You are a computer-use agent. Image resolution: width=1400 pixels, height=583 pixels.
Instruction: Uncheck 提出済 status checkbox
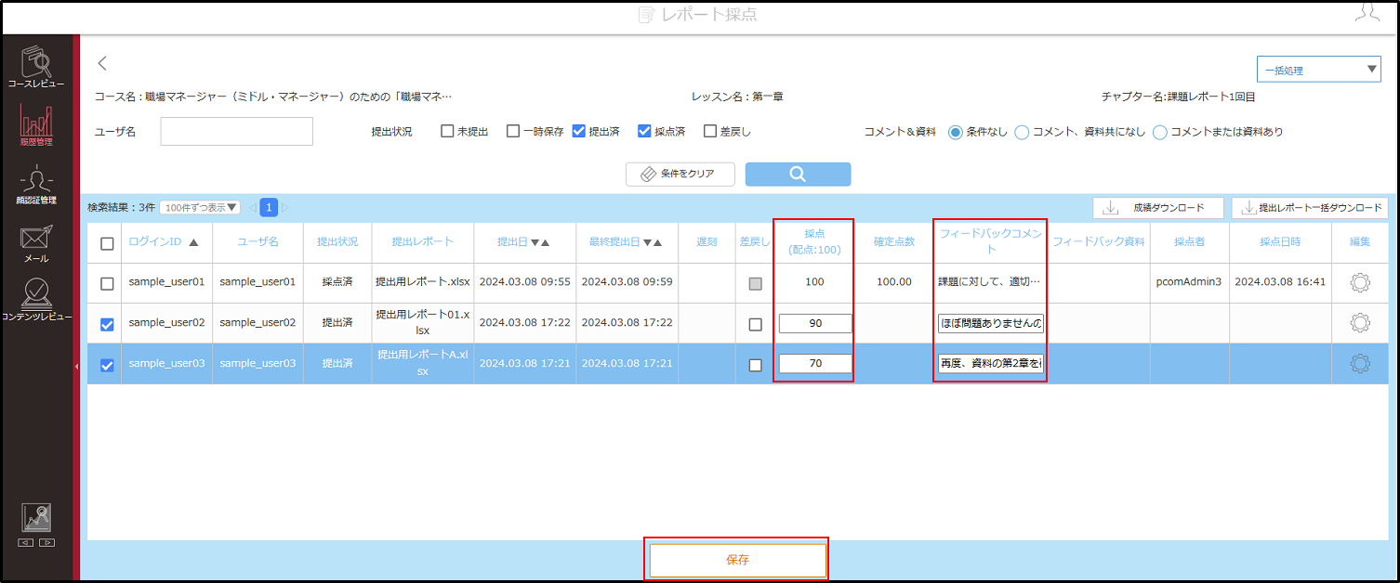(579, 131)
